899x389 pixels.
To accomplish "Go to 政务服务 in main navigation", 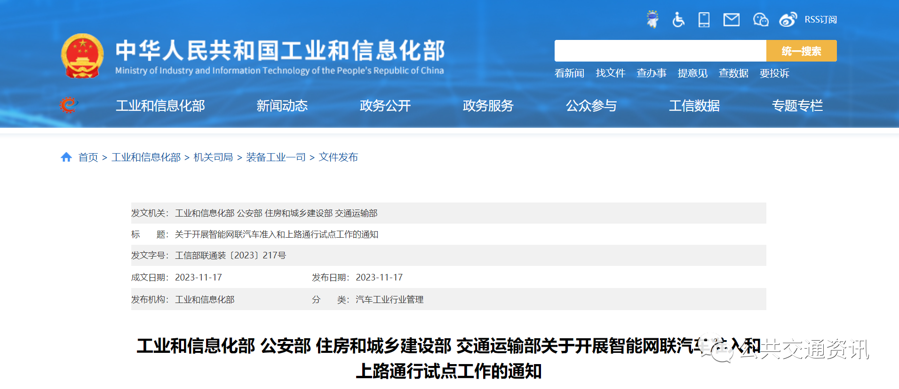I will 488,106.
